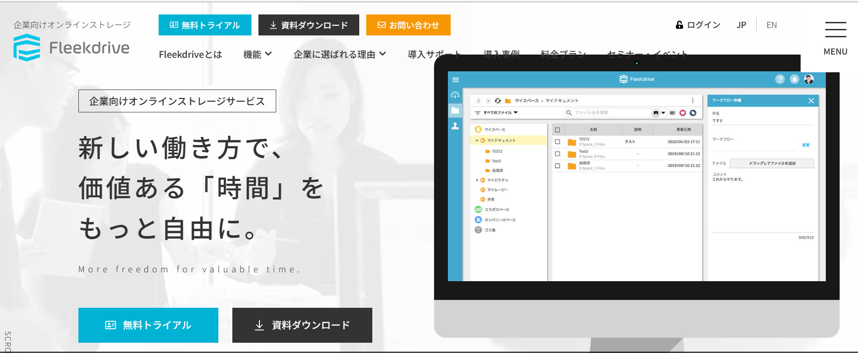The width and height of the screenshot is (858, 353).
Task: Expand the マイピクチャ tree node
Action: tap(477, 180)
